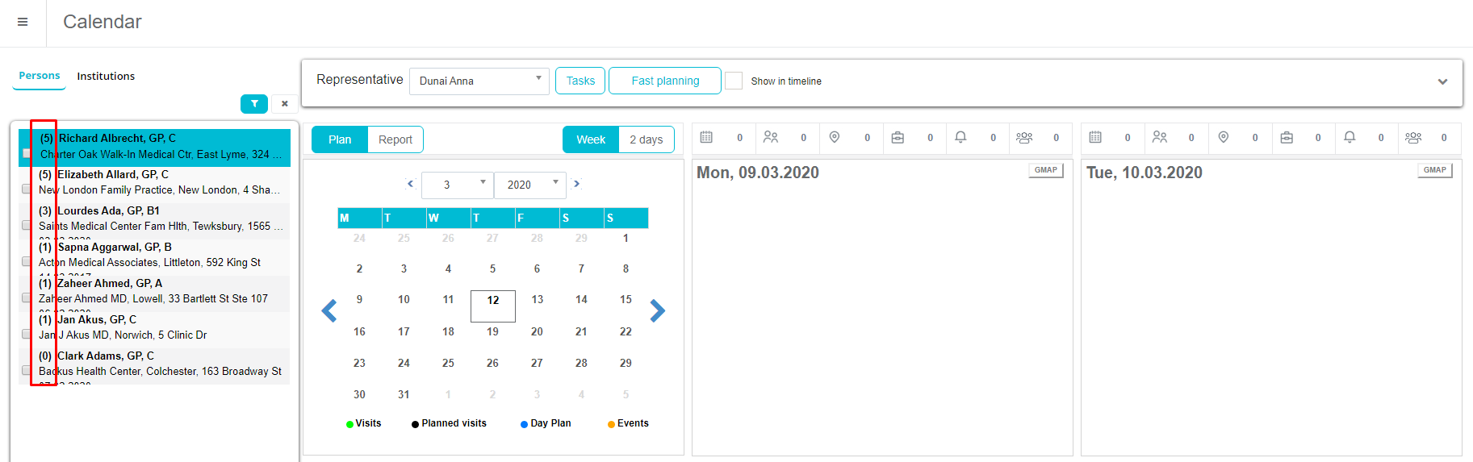Switch to the Institutions tab
The image size is (1473, 462).
coord(106,76)
